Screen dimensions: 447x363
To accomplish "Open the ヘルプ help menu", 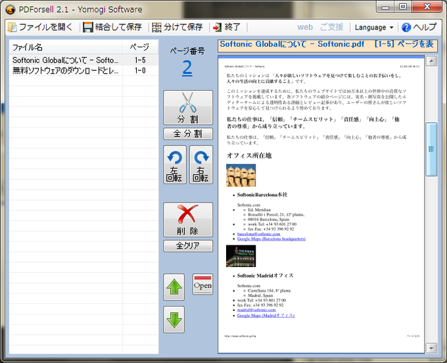I will pos(419,28).
